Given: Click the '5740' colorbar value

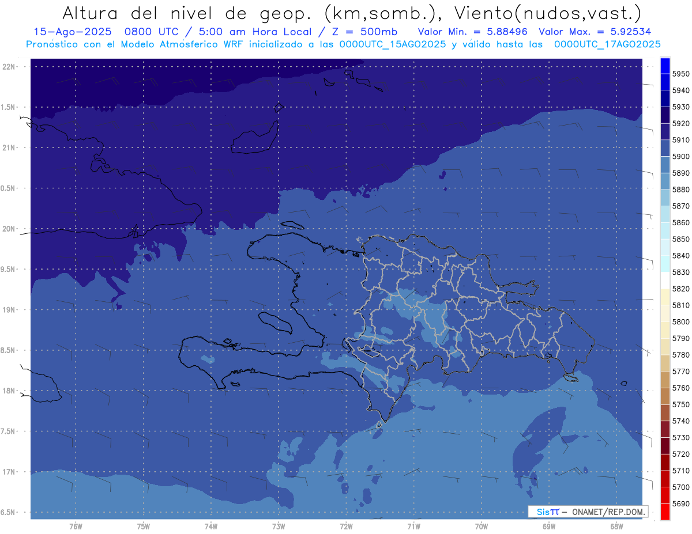Looking at the screenshot, I should click(680, 421).
